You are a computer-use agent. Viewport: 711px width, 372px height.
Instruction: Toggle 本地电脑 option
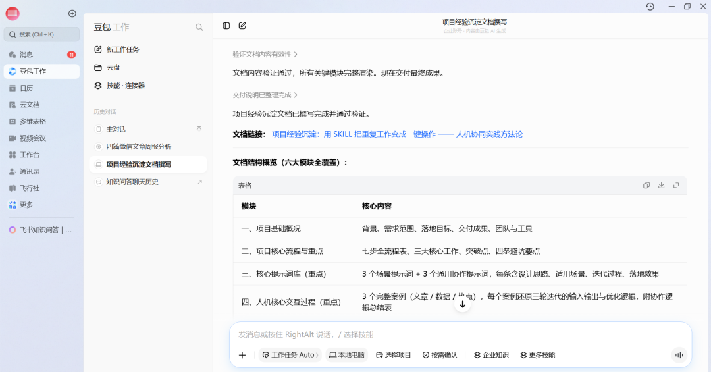pos(347,355)
